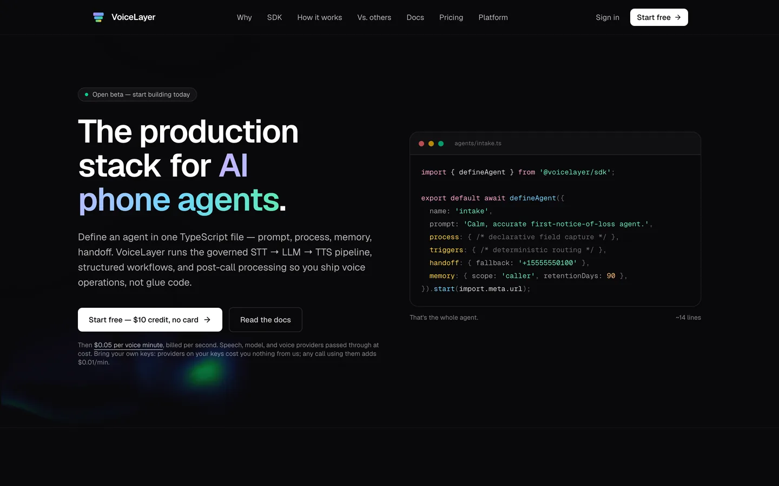Open the Why nav item
Viewport: 779px width, 486px height.
pyautogui.click(x=245, y=17)
